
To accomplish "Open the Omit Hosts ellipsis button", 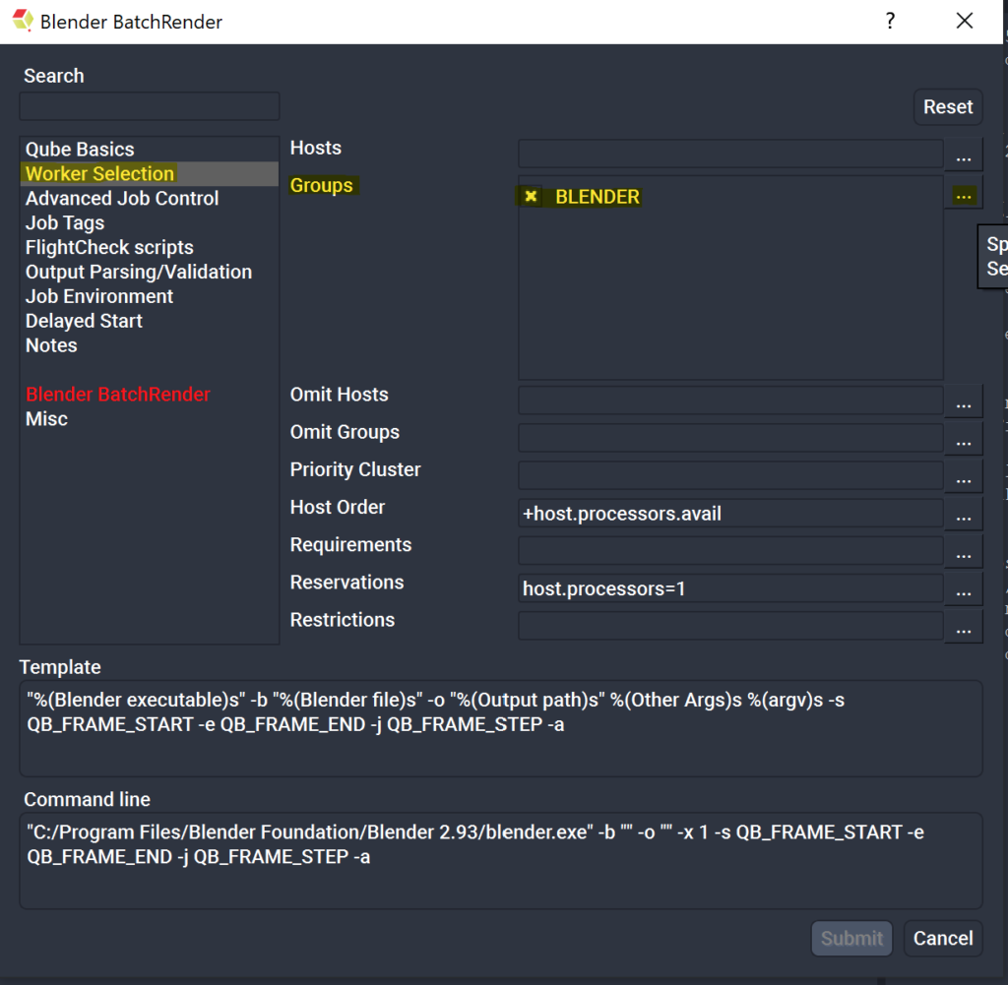I will (963, 402).
